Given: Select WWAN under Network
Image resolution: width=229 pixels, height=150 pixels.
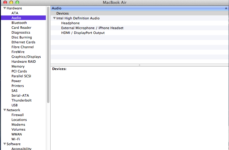Looking at the screenshot, I should [x=17, y=134].
